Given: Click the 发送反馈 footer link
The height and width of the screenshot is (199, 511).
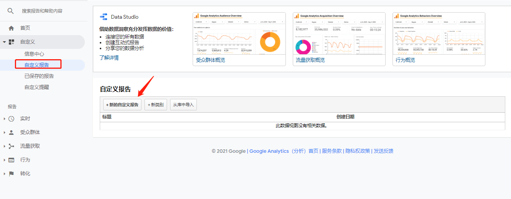Looking at the screenshot, I should point(383,151).
